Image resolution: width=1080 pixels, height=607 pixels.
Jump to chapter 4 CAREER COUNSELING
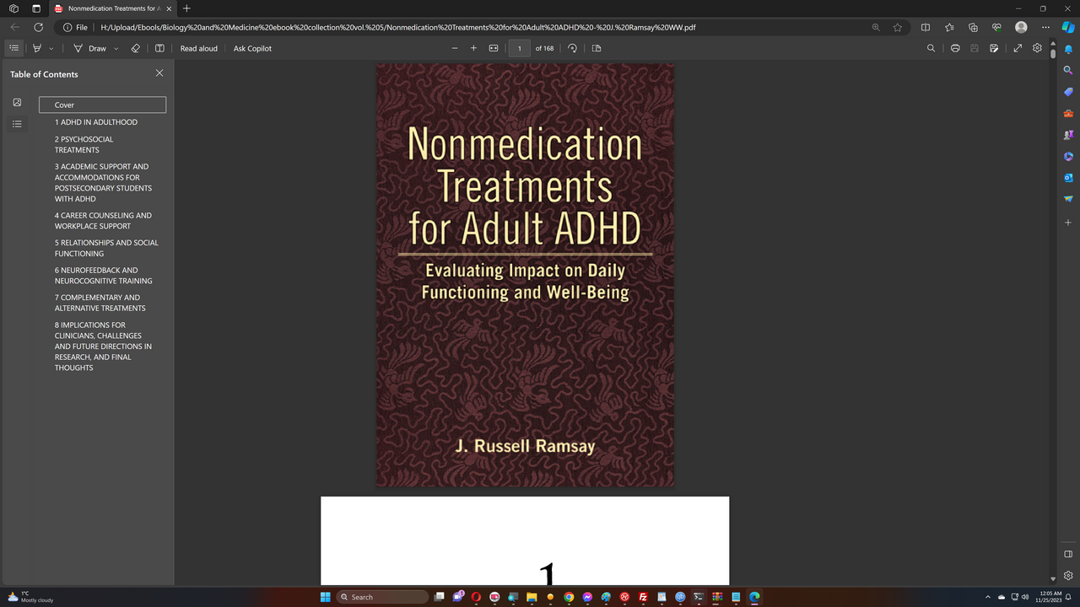[103, 221]
